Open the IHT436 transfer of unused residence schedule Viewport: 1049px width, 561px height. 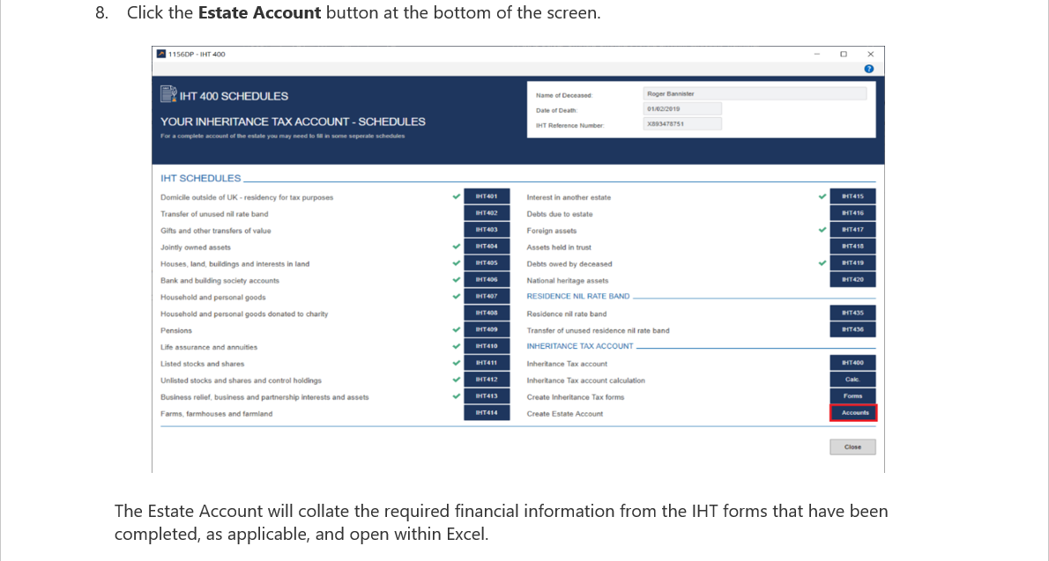(x=852, y=329)
